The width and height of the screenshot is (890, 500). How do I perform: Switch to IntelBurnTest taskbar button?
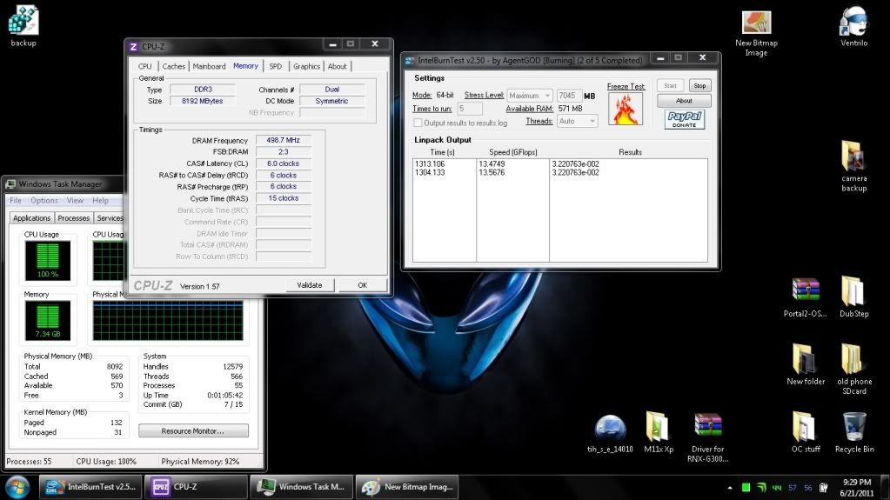tap(90, 487)
